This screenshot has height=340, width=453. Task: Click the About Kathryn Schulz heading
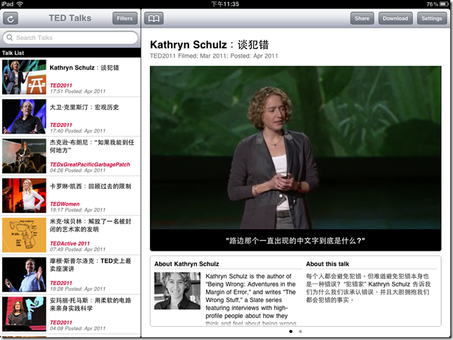[186, 264]
